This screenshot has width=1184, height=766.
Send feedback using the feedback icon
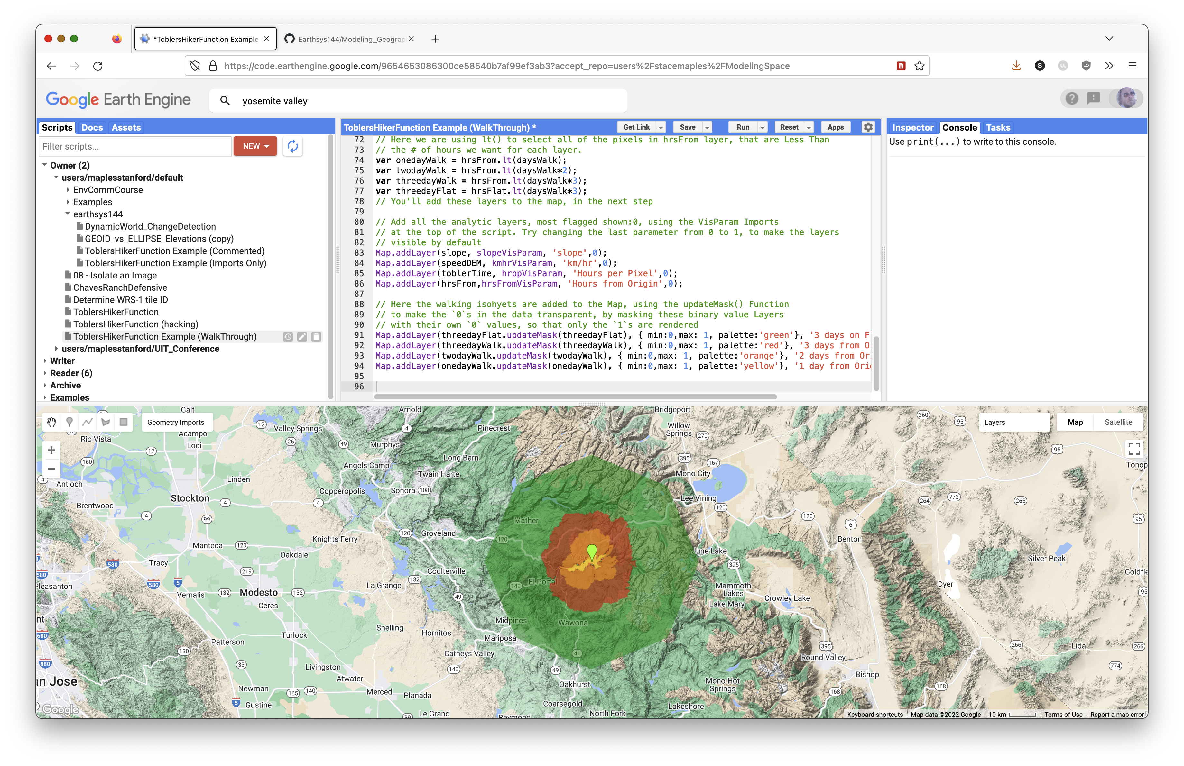(1094, 98)
